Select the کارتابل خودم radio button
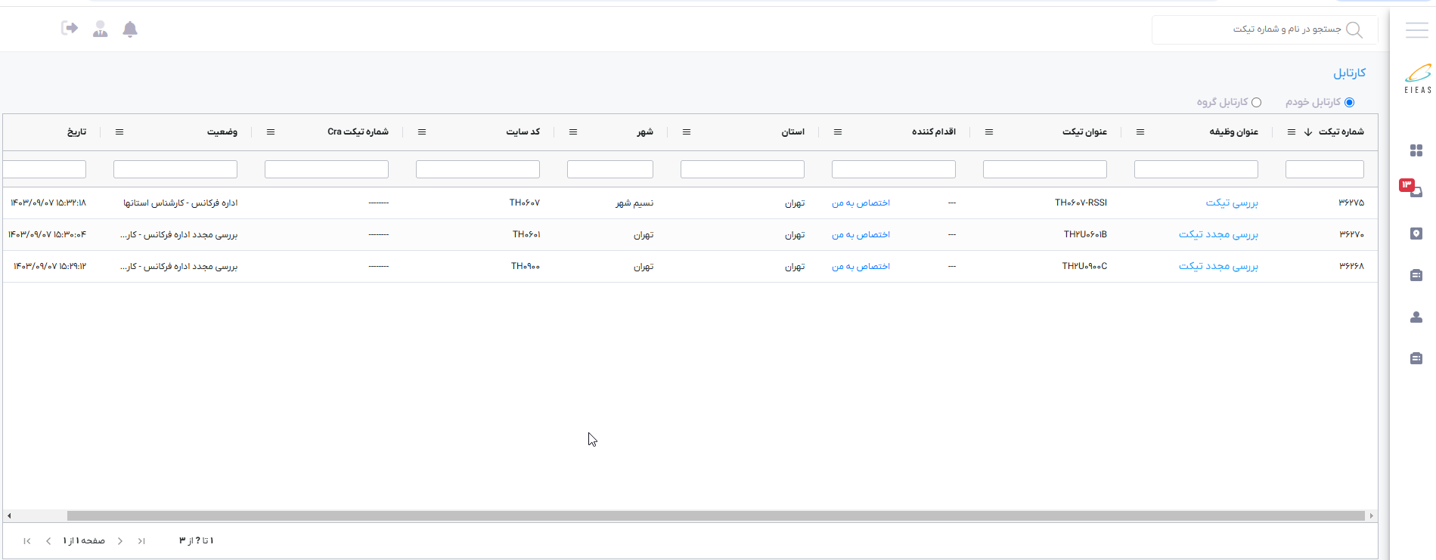This screenshot has width=1436, height=560. [x=1349, y=103]
